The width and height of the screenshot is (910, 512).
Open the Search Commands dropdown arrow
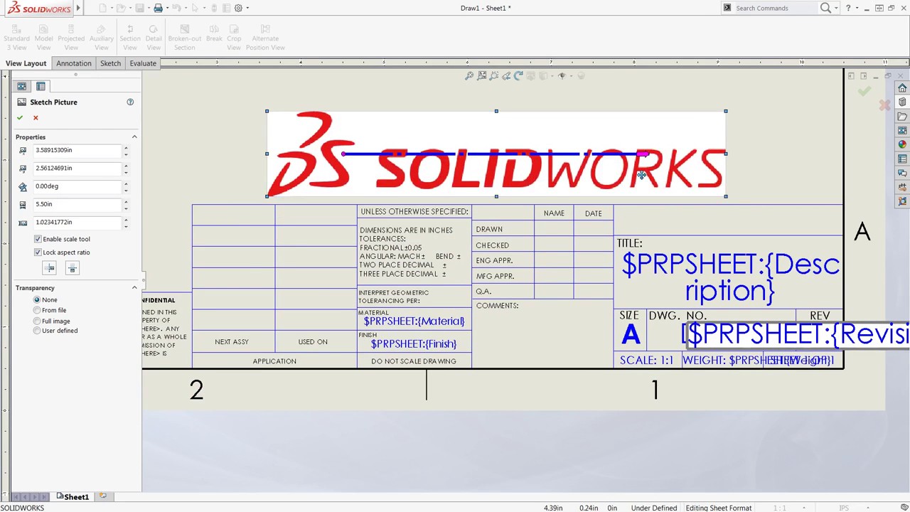coord(837,9)
